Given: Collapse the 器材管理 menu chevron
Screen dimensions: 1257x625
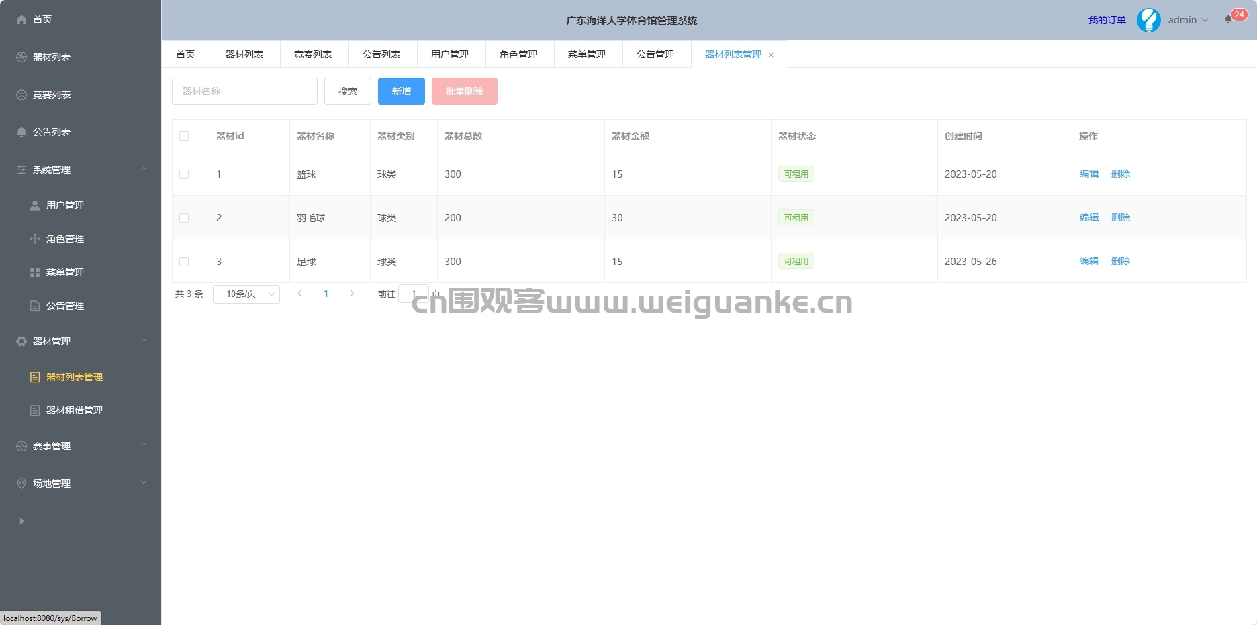Looking at the screenshot, I should [144, 341].
